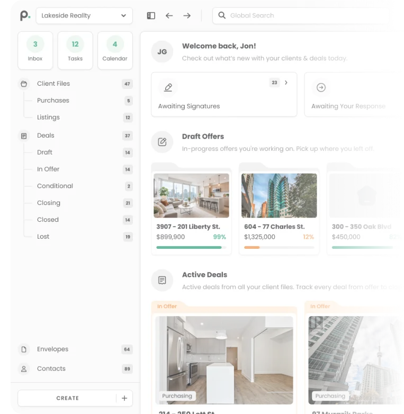
Task: Collapse the Client Files tree section
Action: pyautogui.click(x=23, y=84)
